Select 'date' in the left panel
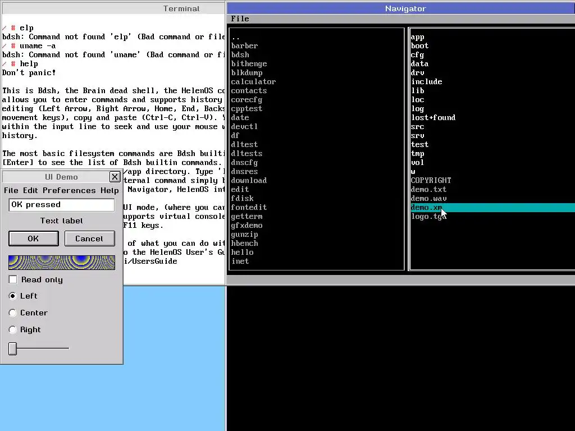The width and height of the screenshot is (575, 431). [317, 118]
